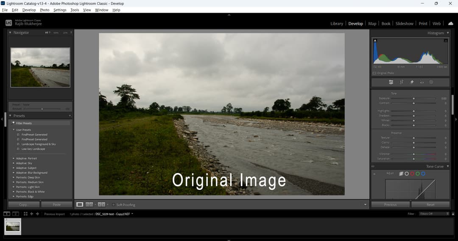
Task: Click the cloud sync status icon
Action: (451, 24)
